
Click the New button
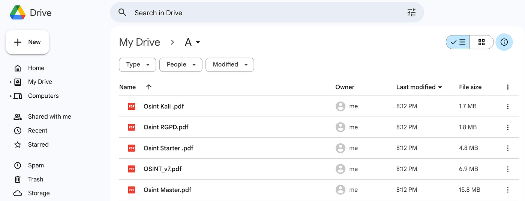click(27, 42)
